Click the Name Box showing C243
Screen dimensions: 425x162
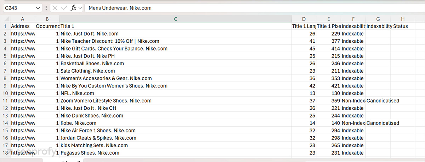(22, 8)
